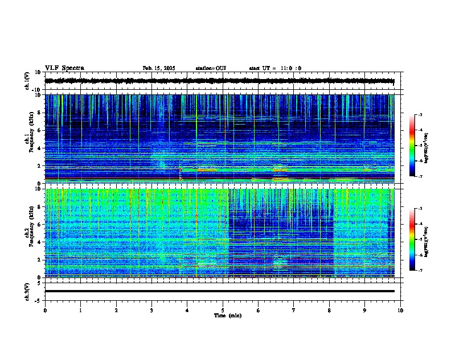
Task: Click the ch.2 spectrogram plot
Action: point(220,233)
